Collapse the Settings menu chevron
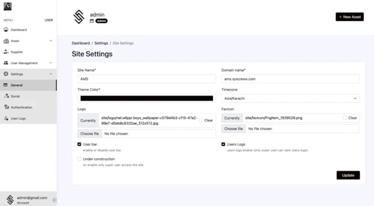Viewport: 374px width, 206px height. pyautogui.click(x=51, y=74)
